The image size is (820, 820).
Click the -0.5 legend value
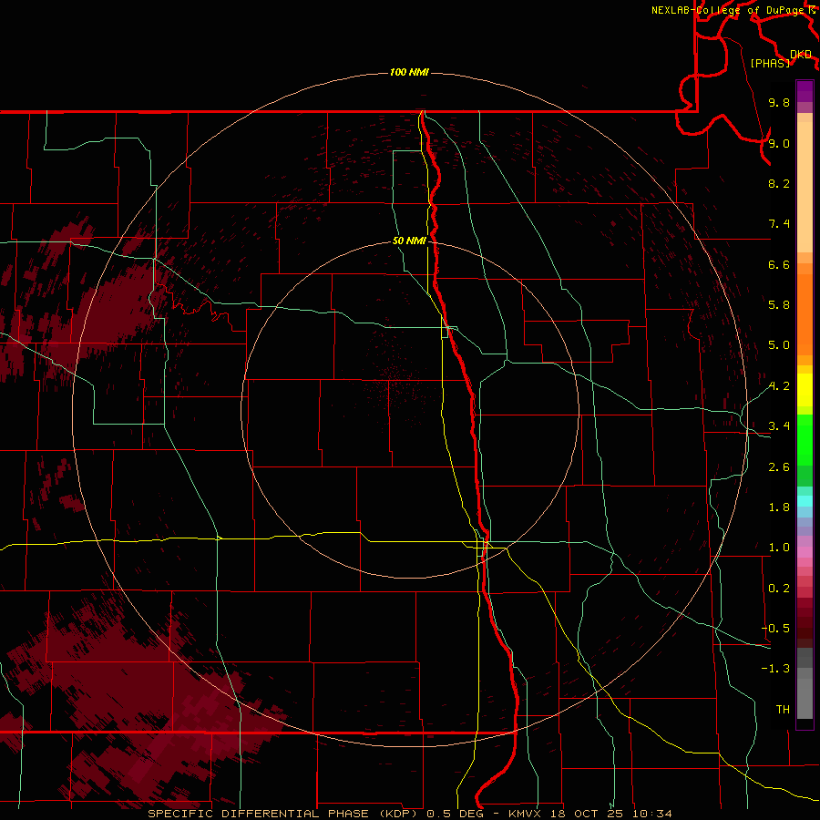[x=775, y=629]
